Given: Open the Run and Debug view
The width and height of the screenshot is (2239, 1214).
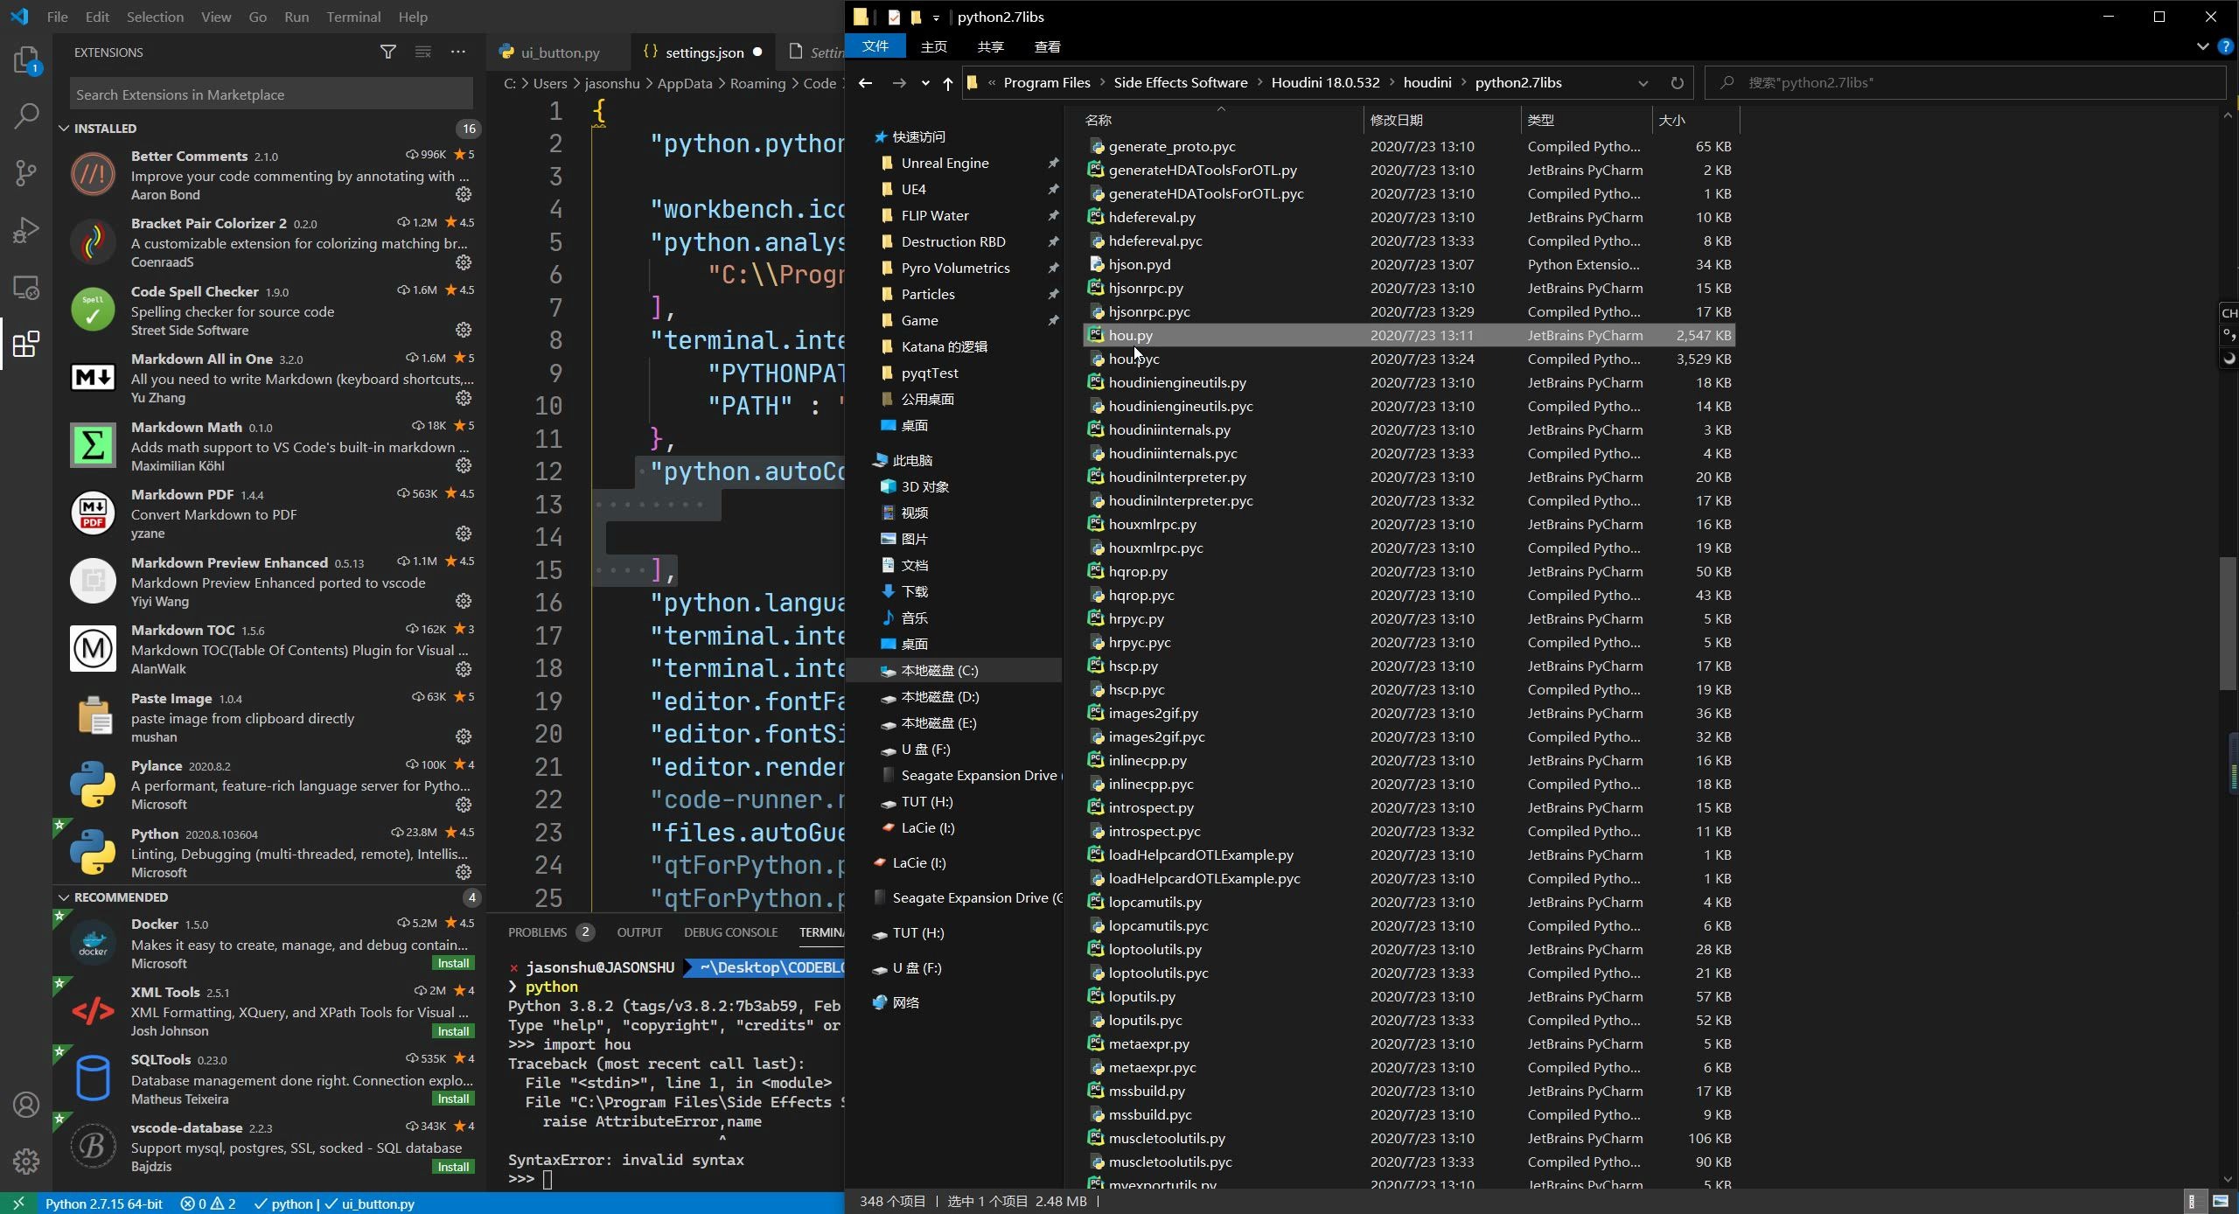Looking at the screenshot, I should (25, 229).
